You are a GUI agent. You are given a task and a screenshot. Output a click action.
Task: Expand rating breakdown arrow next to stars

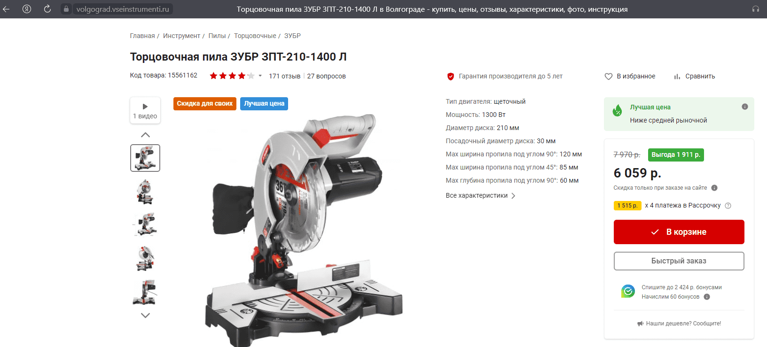pos(260,76)
